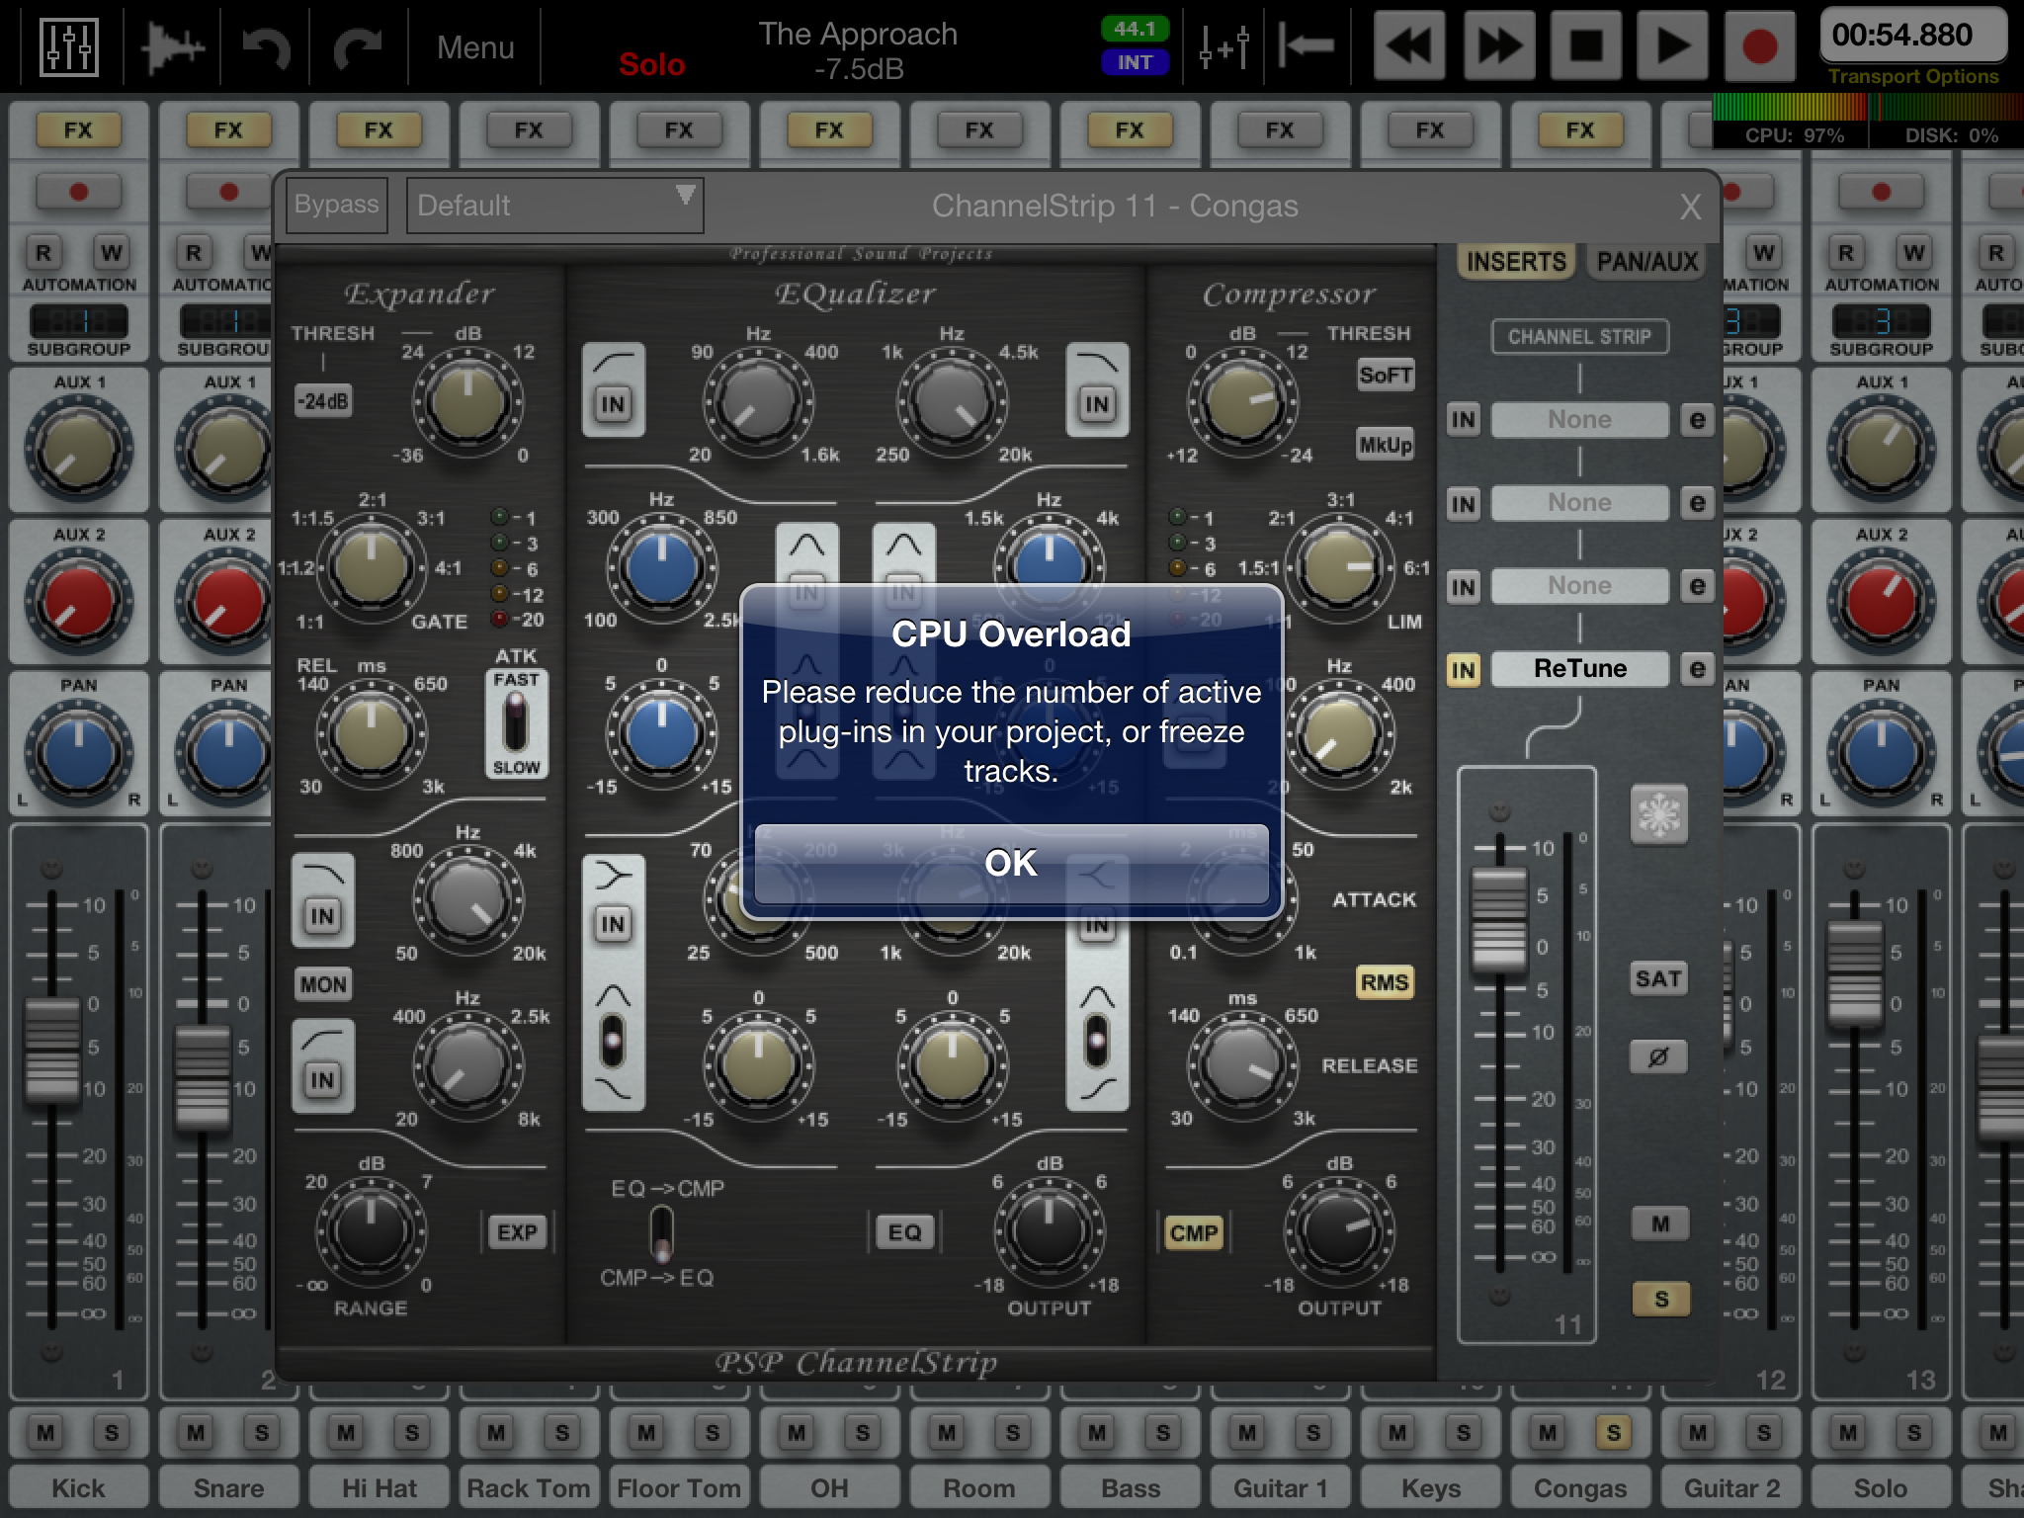Select the Hi Hat channel label
The height and width of the screenshot is (1518, 2024).
tap(379, 1488)
